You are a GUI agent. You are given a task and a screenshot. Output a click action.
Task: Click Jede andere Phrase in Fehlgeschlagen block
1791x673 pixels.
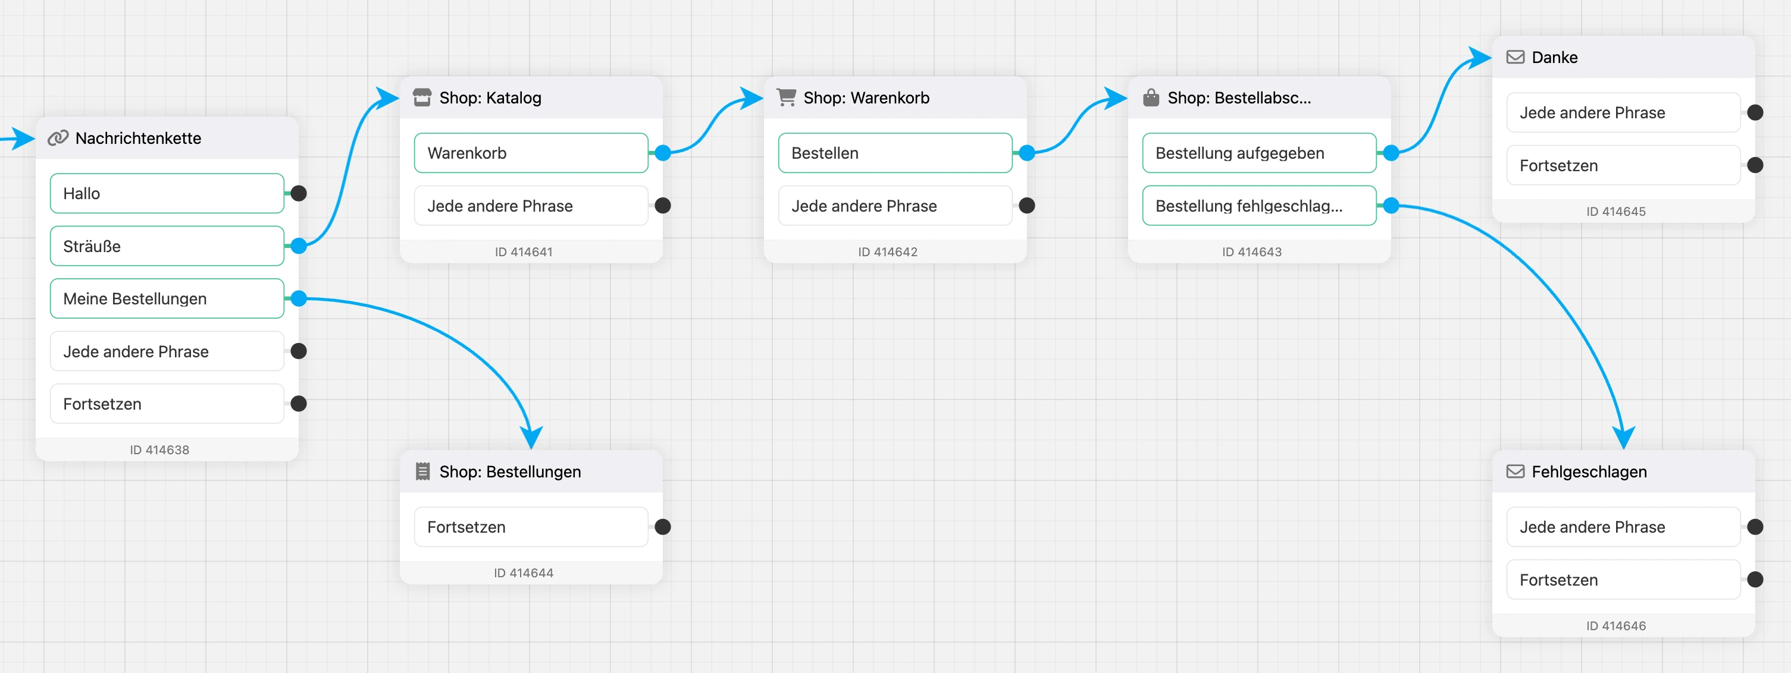(1623, 527)
